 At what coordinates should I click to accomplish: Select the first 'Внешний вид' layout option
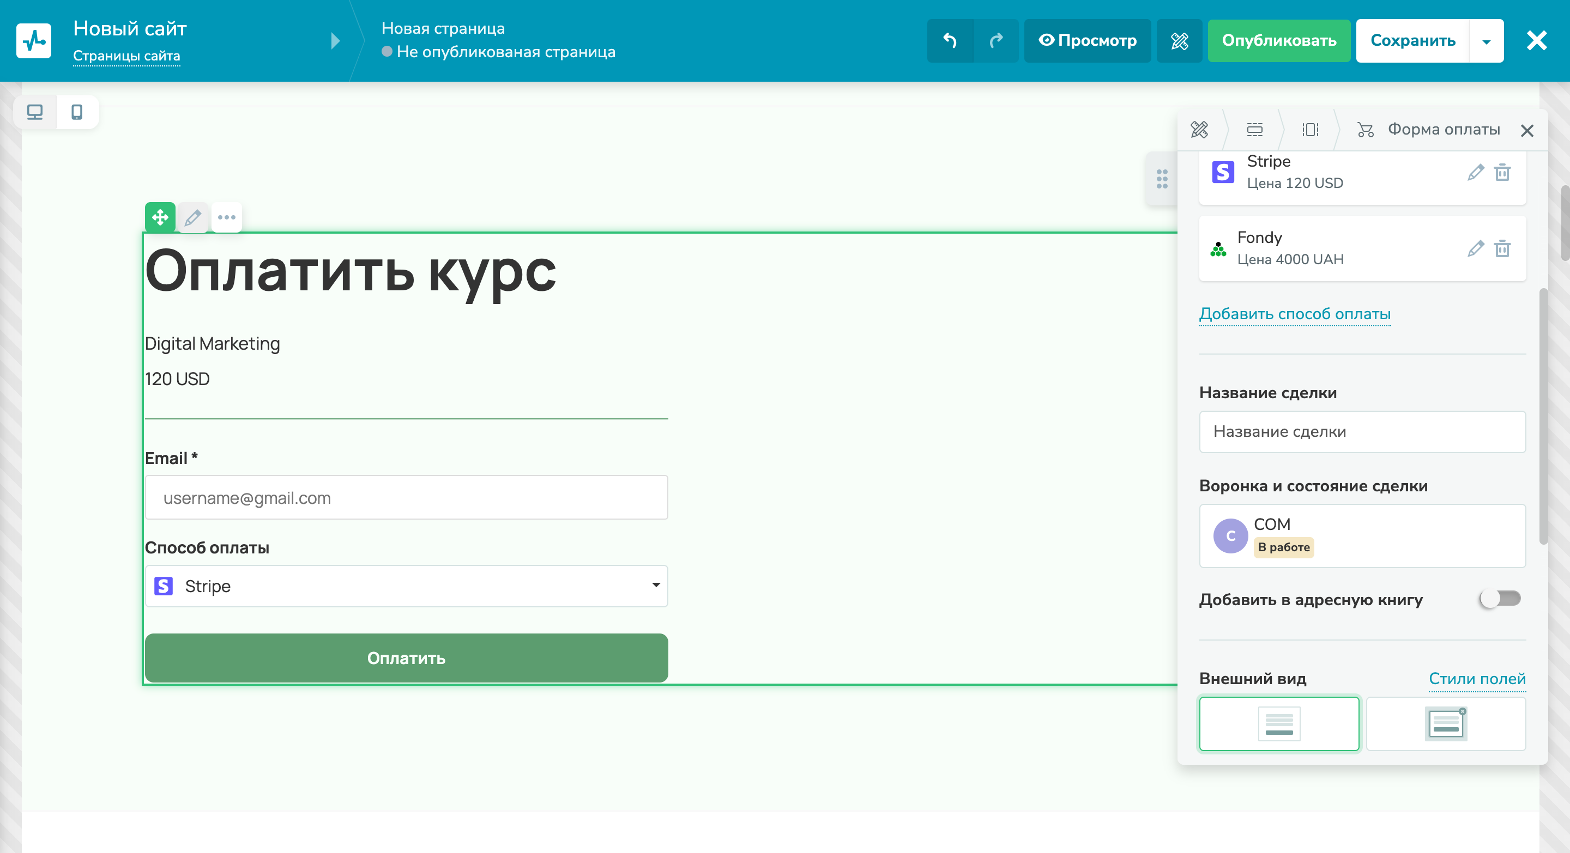[x=1279, y=724]
